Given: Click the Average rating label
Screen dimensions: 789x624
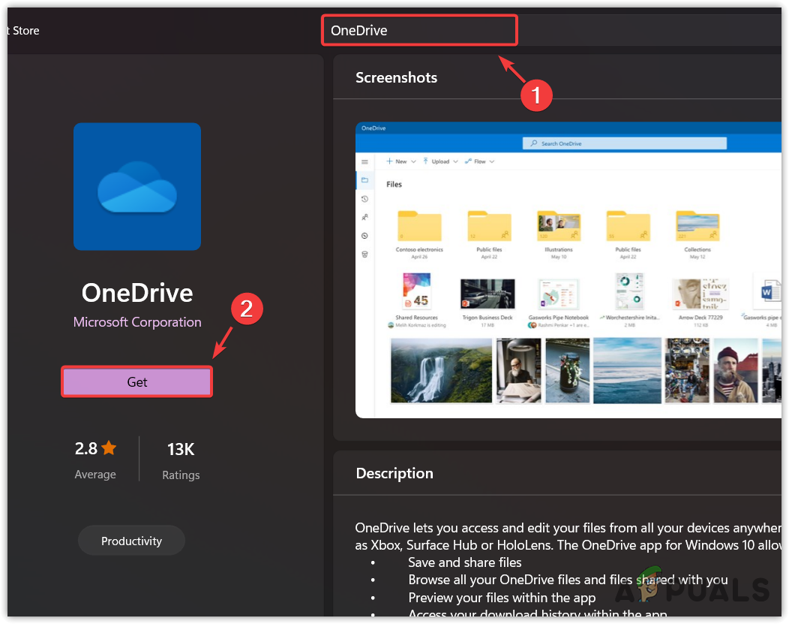Looking at the screenshot, I should [95, 475].
